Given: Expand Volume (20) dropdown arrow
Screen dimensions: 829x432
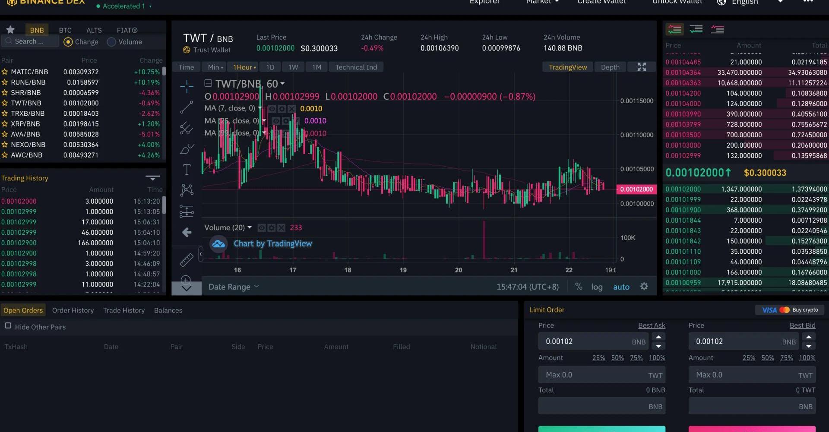Looking at the screenshot, I should [x=250, y=227].
